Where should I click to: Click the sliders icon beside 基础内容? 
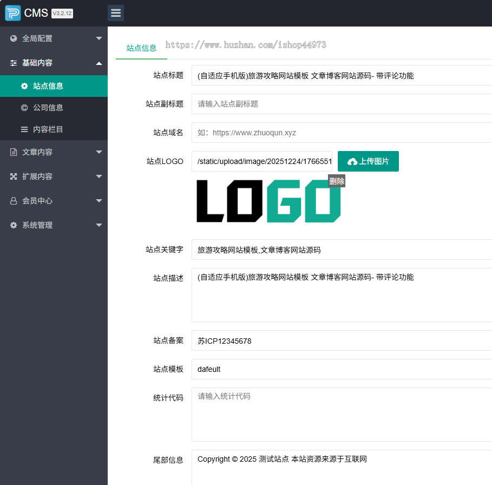pos(14,63)
